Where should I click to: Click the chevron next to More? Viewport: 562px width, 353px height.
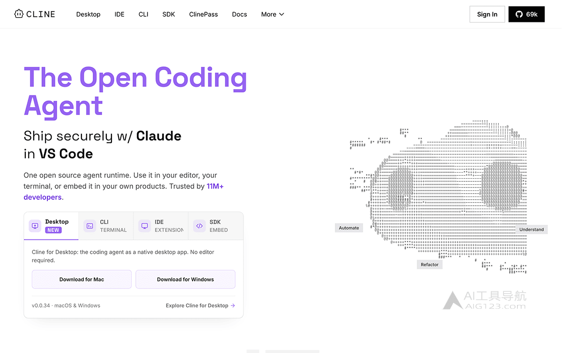coord(281,14)
